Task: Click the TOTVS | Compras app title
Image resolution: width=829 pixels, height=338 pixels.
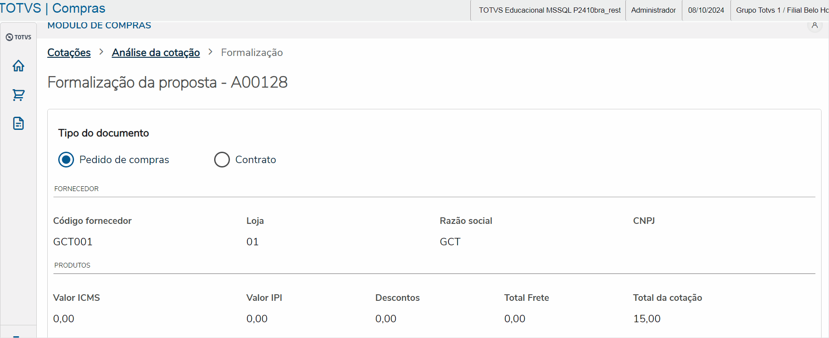Action: pyautogui.click(x=53, y=8)
